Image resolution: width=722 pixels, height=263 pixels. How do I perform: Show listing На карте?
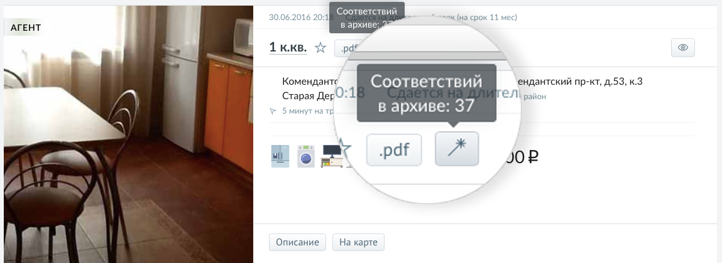point(358,242)
